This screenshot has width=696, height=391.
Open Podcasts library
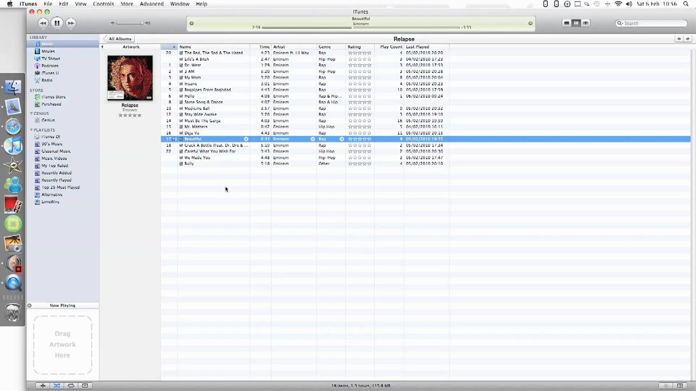click(49, 66)
